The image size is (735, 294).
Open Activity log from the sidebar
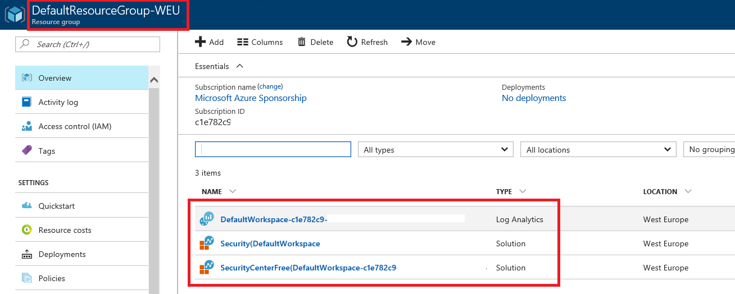pyautogui.click(x=81, y=102)
